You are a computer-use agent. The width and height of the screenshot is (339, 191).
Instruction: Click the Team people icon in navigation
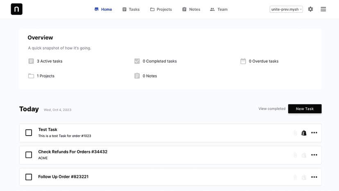point(212,9)
